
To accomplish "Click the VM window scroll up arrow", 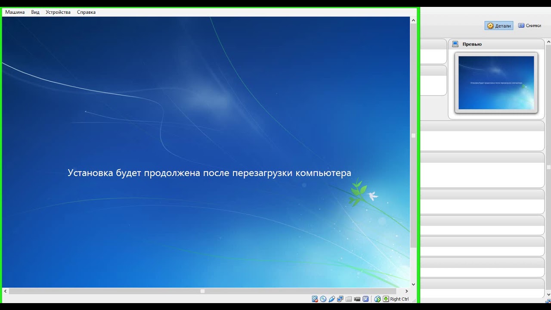I will tap(413, 20).
